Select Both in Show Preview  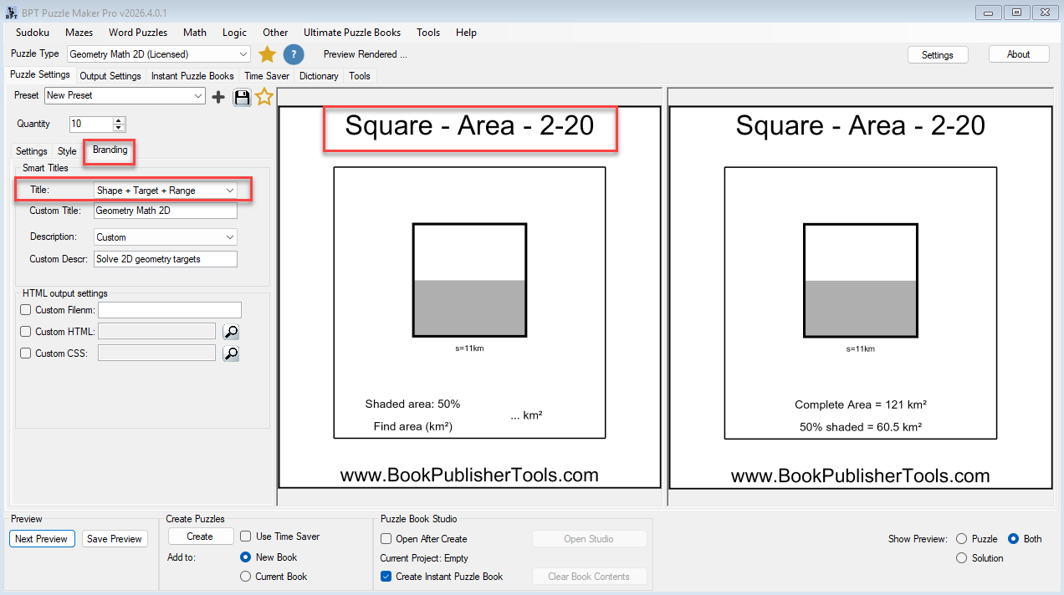pos(1013,539)
